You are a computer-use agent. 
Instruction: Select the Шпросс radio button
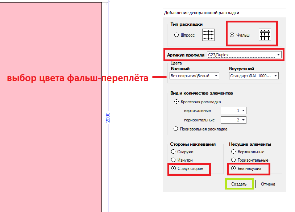pyautogui.click(x=176, y=35)
